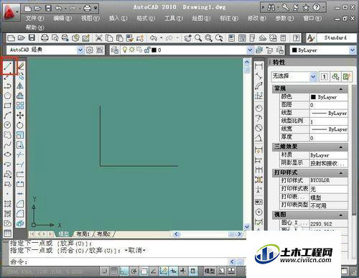This screenshot has height=278, width=359.
Task: Open the 无选择 selection combo box
Action: click(294, 76)
